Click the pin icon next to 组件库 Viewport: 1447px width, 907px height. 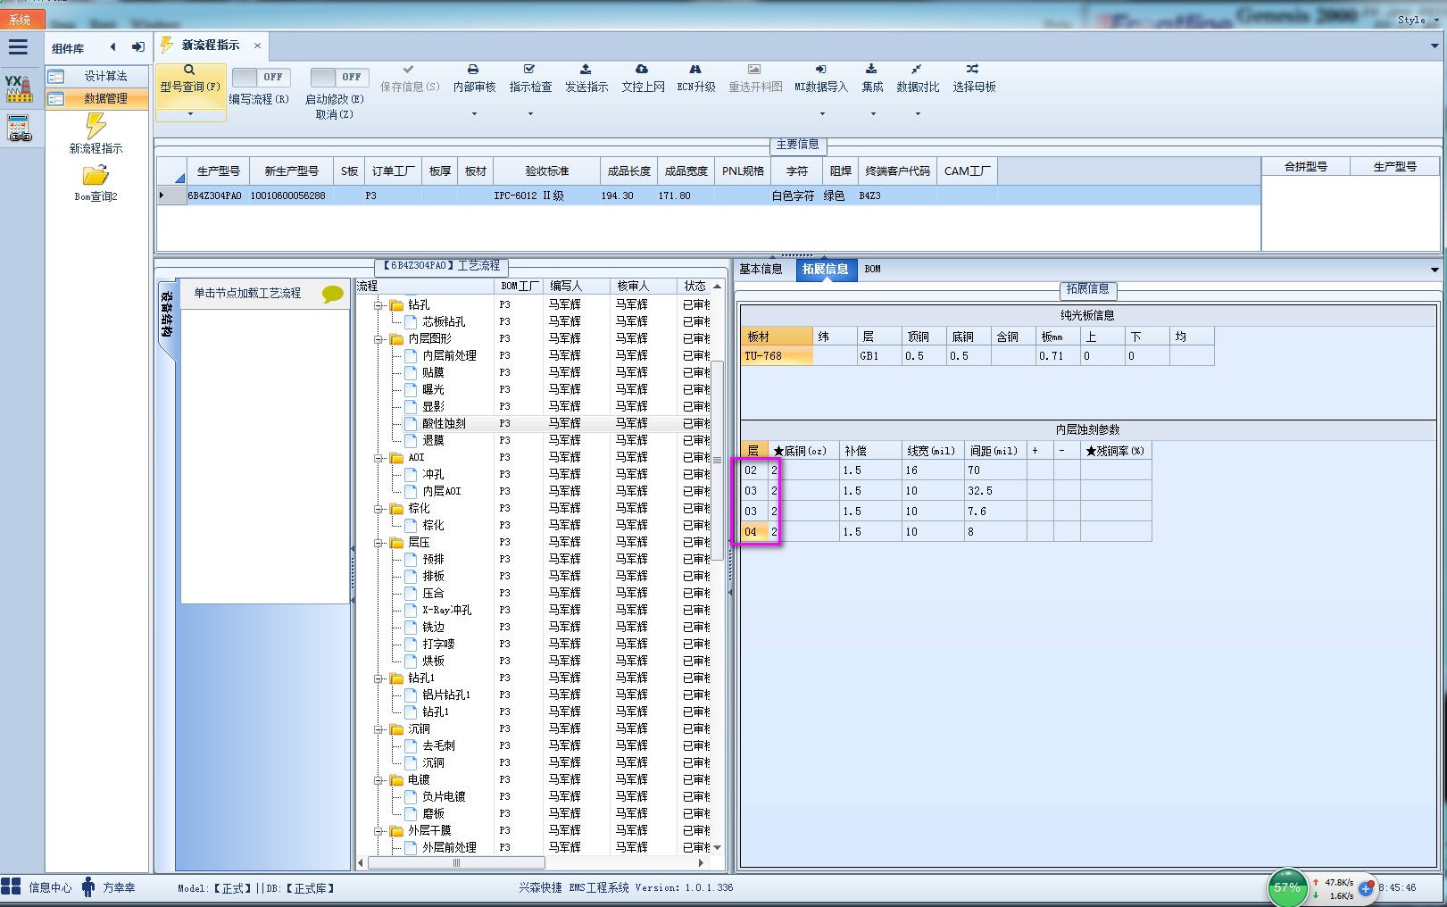pos(137,47)
